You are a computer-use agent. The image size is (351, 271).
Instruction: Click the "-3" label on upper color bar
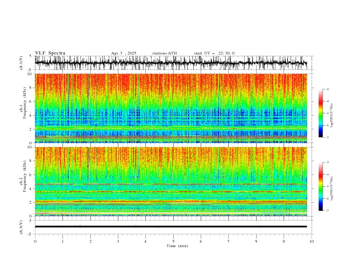[327, 89]
